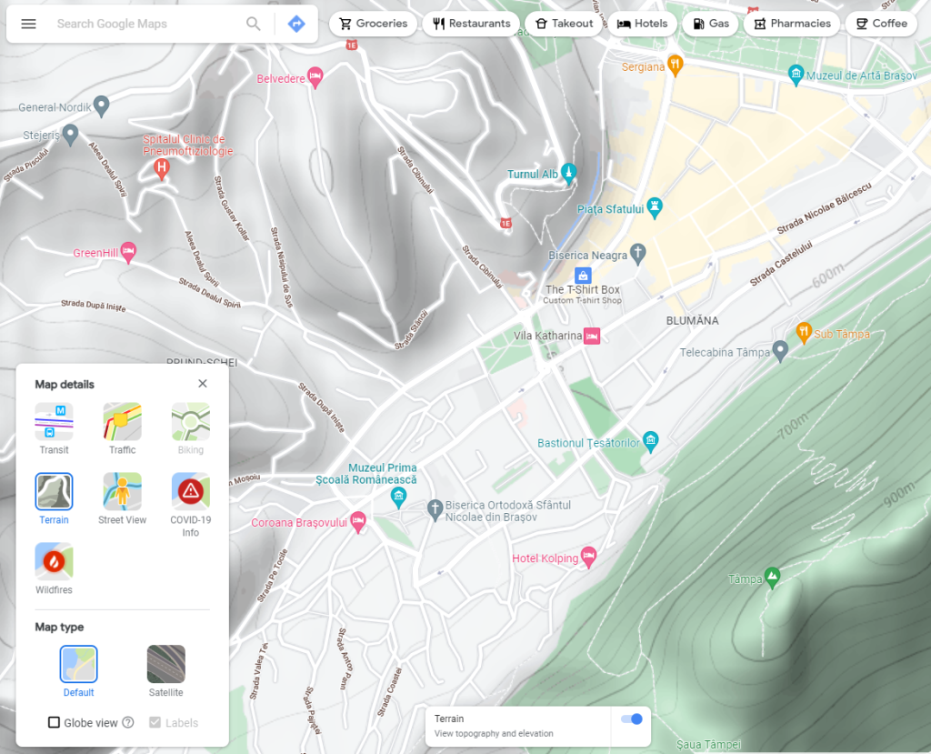The width and height of the screenshot is (931, 754).
Task: Filter by Groceries category
Action: 373,24
